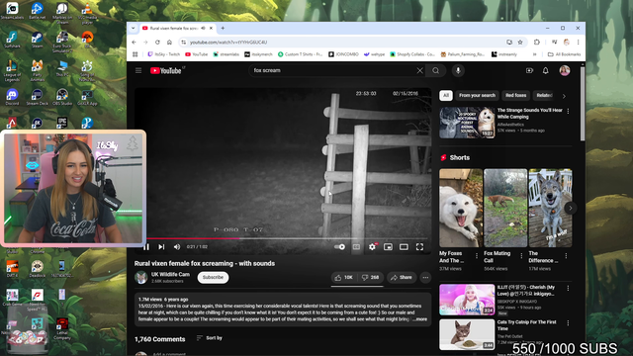
Task: Like the fox screaming video
Action: (343, 277)
